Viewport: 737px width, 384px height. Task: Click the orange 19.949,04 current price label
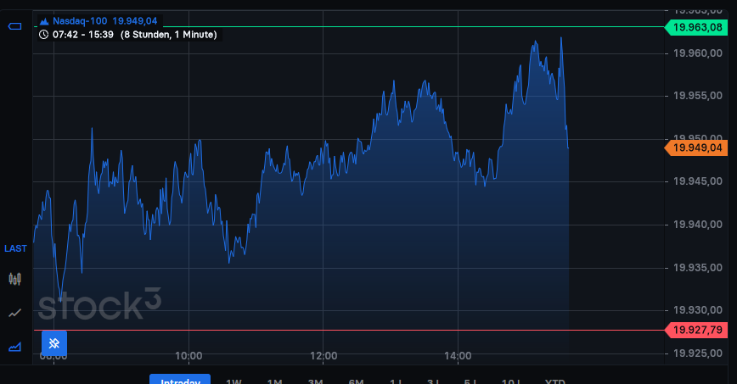[696, 147]
